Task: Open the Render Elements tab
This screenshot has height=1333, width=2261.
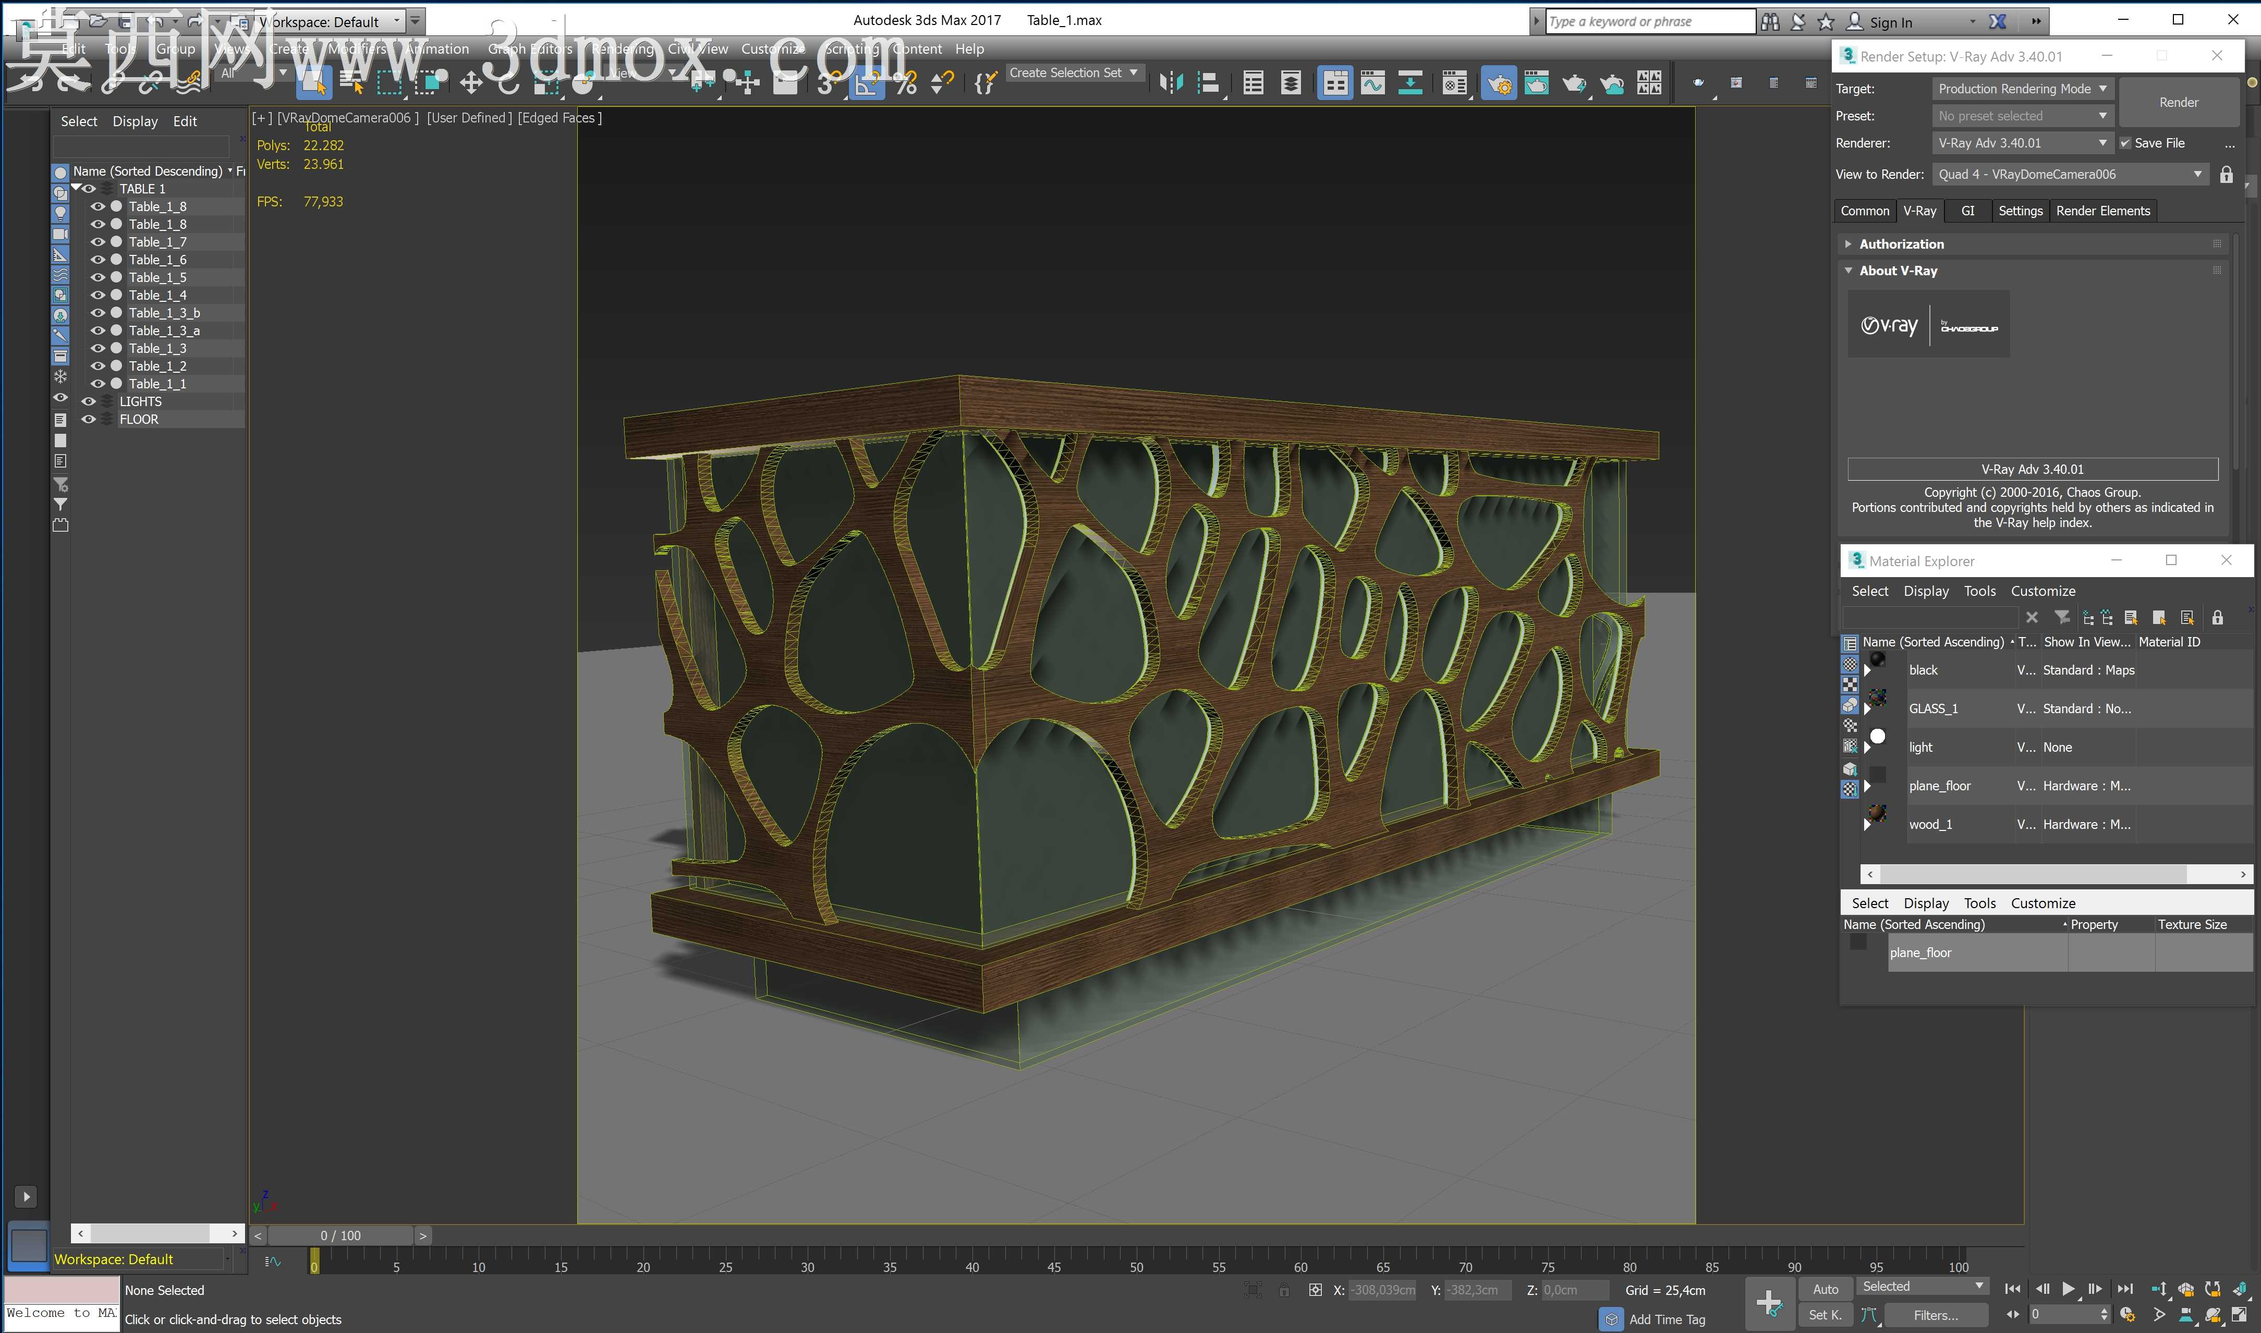Action: [x=2103, y=211]
